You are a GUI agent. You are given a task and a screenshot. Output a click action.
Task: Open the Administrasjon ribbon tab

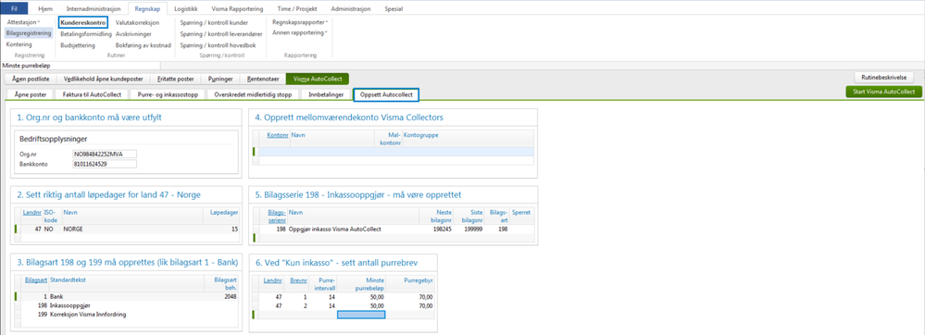pyautogui.click(x=351, y=9)
